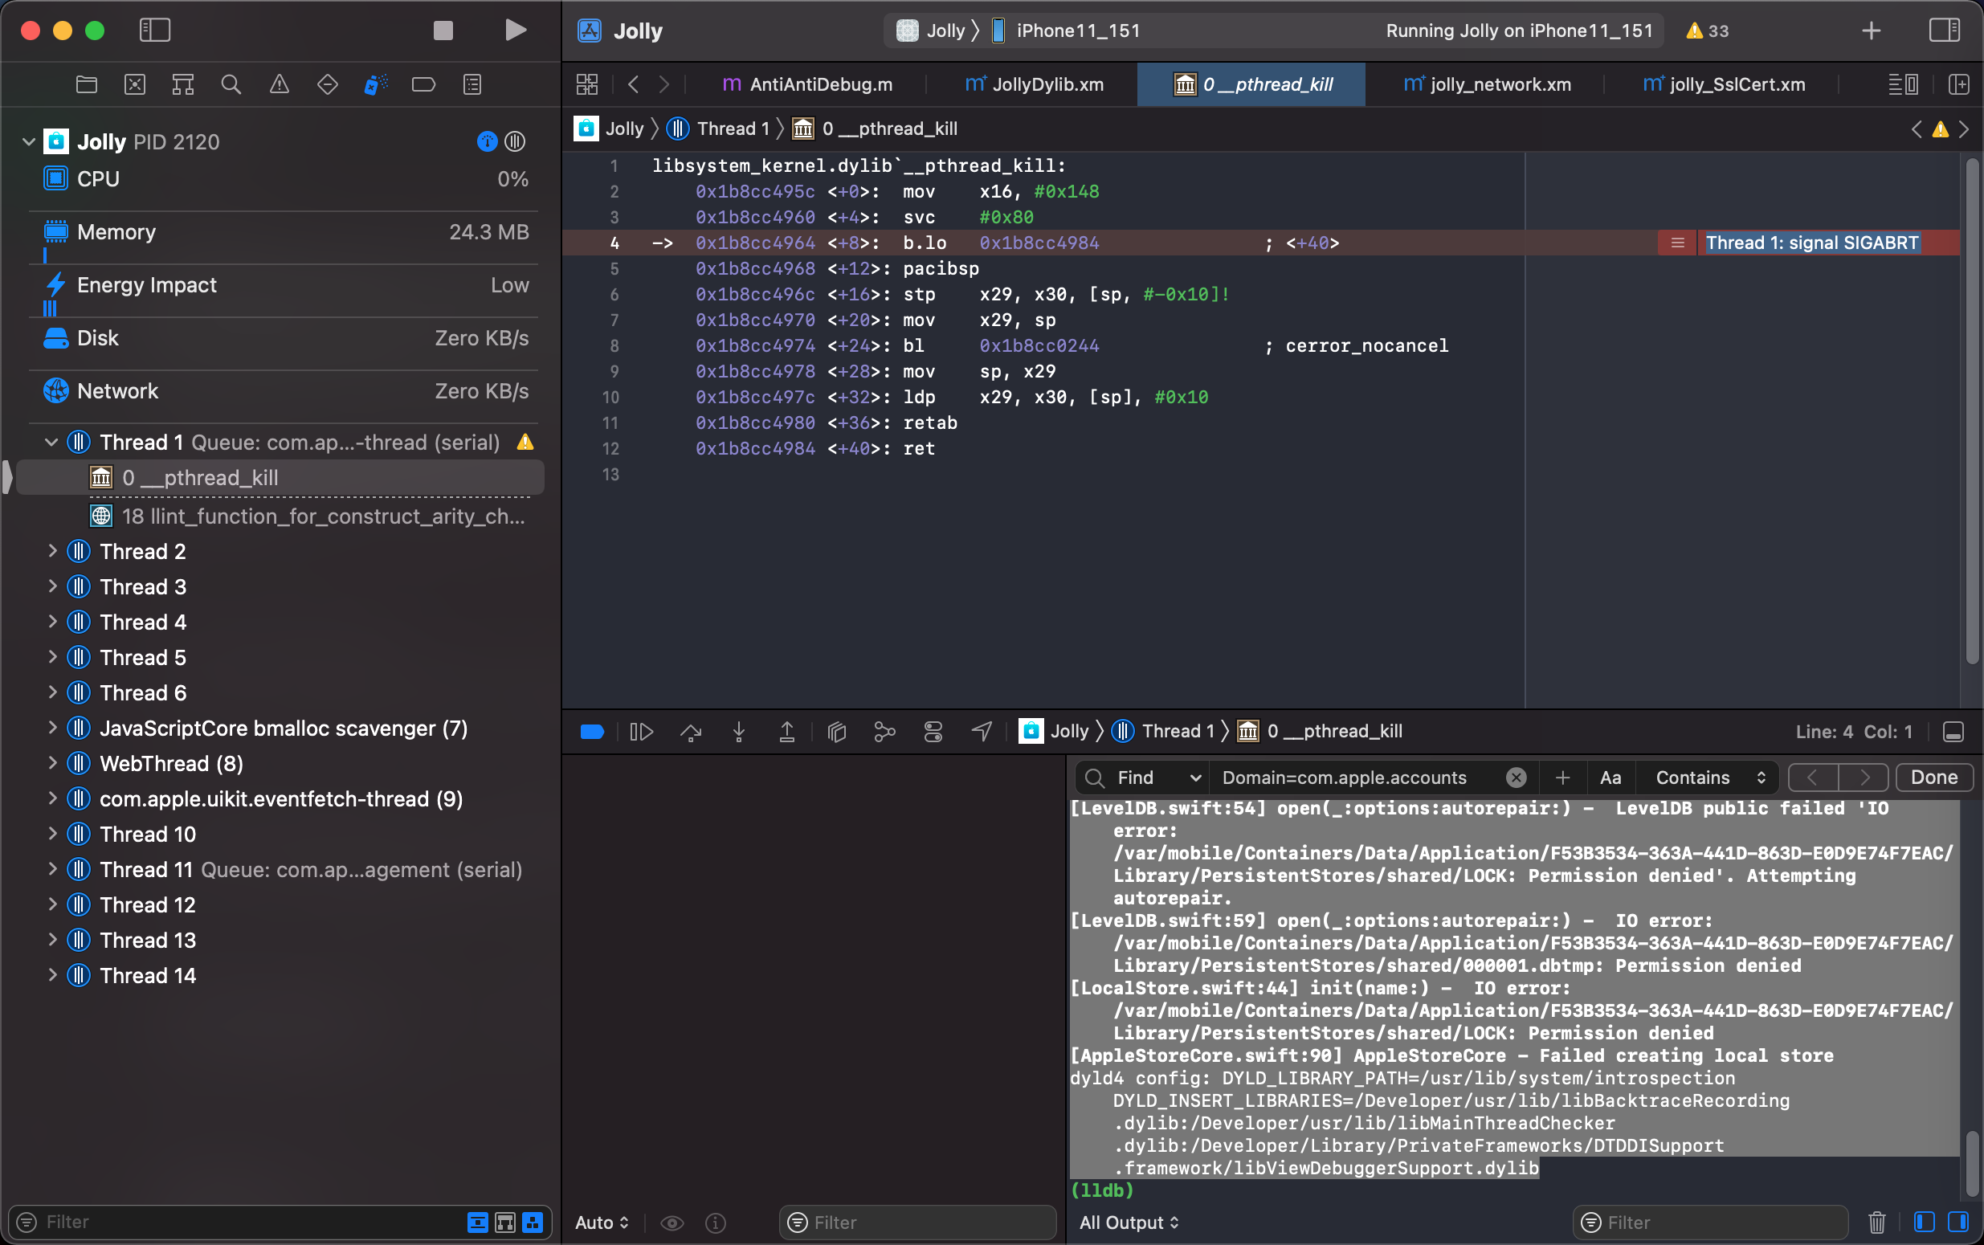
Task: Click the pause/continue execution icon
Action: click(x=641, y=733)
